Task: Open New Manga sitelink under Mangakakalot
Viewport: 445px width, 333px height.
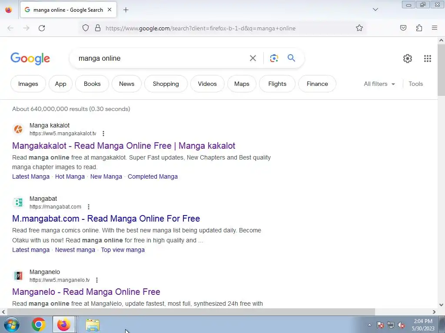Action: coord(106,176)
